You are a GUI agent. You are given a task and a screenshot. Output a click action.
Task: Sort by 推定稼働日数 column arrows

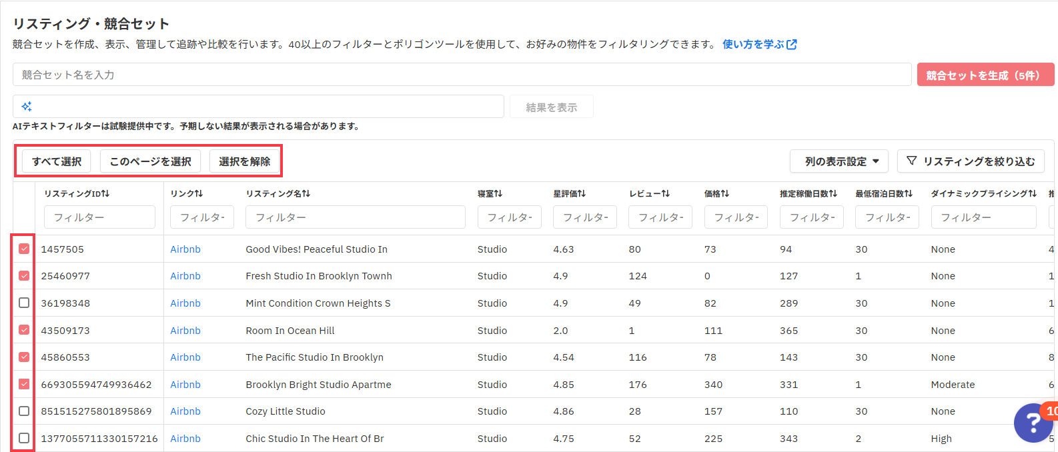(833, 193)
